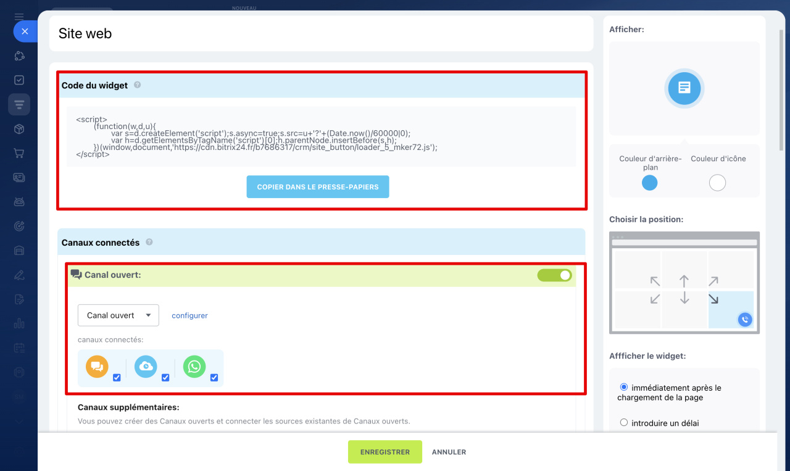The width and height of the screenshot is (790, 471).
Task: Click the orange live chat channel icon
Action: click(x=97, y=367)
